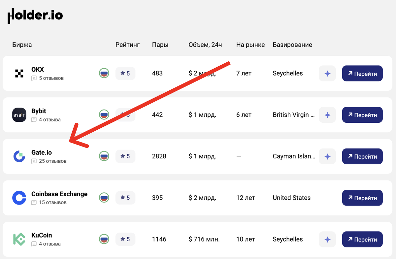Click pairs value 1146
396x259 pixels.
pyautogui.click(x=159, y=239)
